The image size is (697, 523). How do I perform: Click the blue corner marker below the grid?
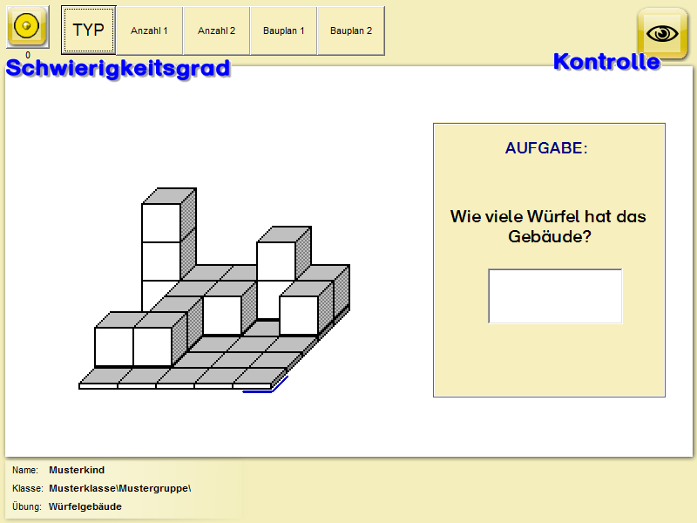click(x=266, y=389)
